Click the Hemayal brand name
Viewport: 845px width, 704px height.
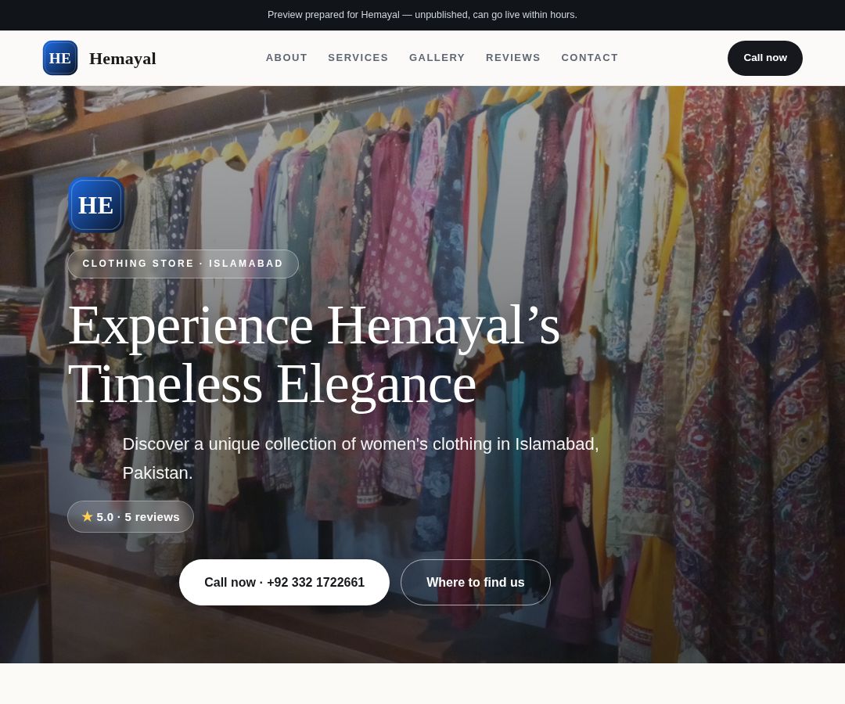[123, 58]
